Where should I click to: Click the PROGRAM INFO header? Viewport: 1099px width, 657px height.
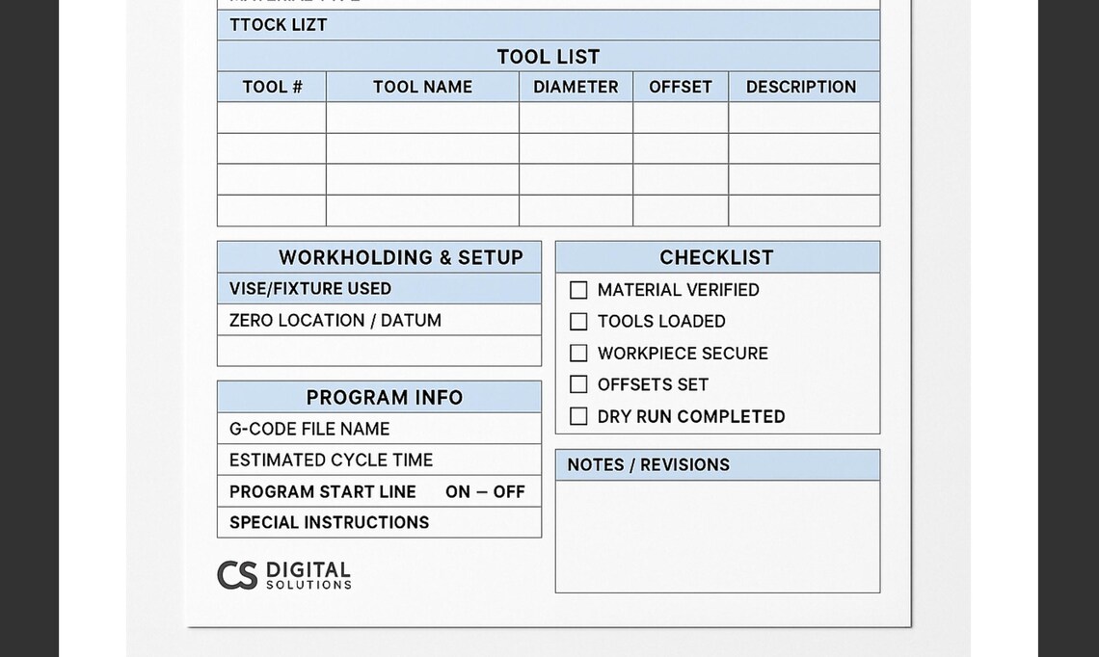[379, 396]
